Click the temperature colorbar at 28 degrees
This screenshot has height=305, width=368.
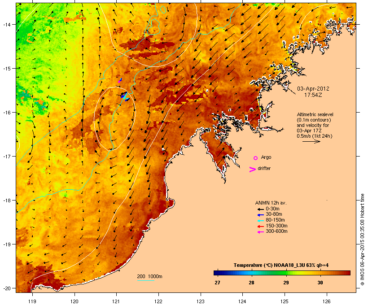coord(252,273)
